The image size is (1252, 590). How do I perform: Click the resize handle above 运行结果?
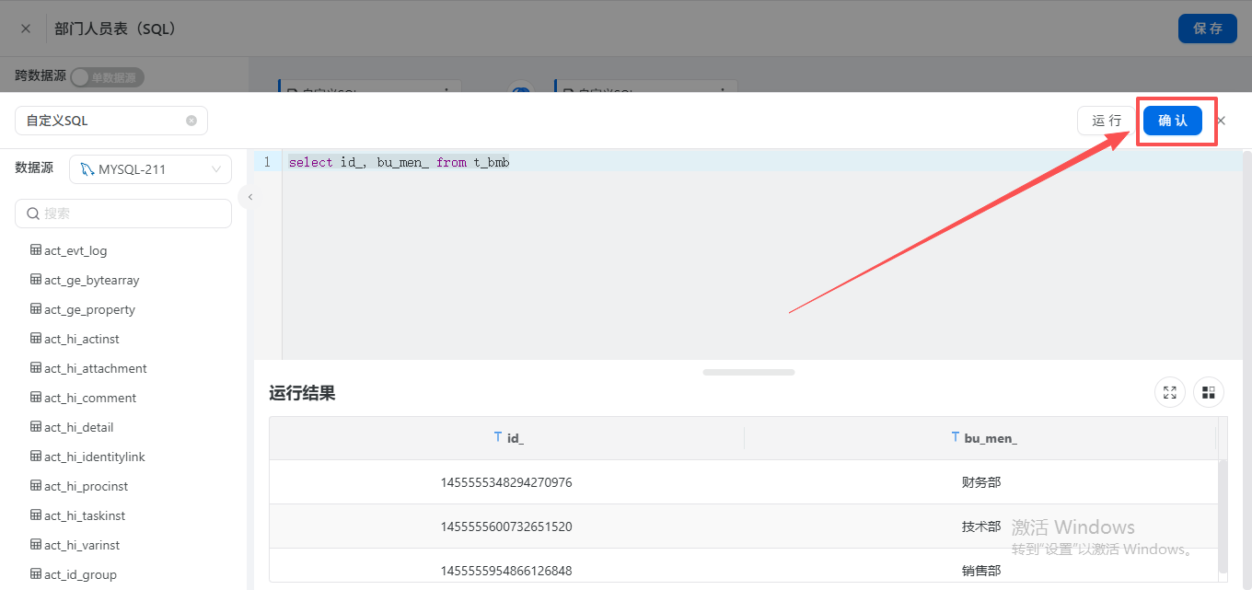(x=748, y=372)
